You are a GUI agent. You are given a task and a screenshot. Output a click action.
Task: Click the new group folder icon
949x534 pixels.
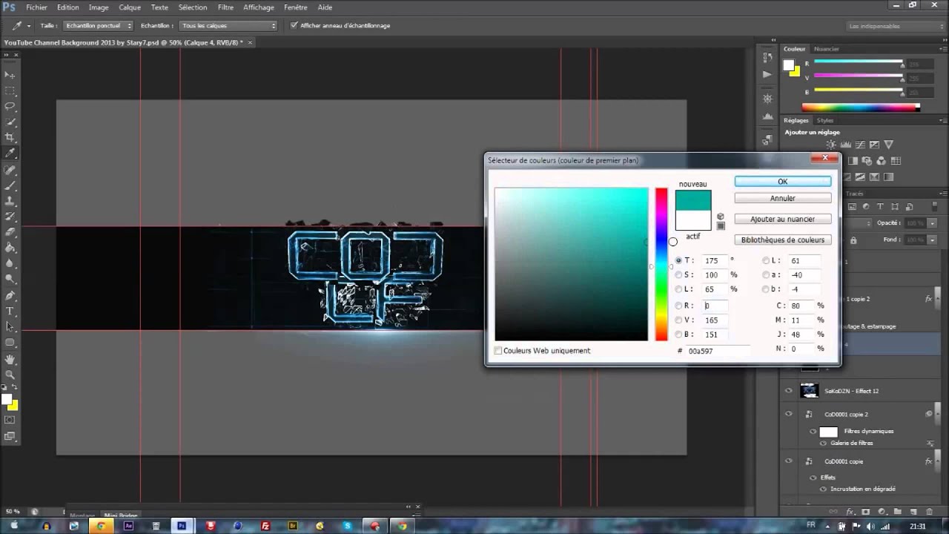pos(897,512)
